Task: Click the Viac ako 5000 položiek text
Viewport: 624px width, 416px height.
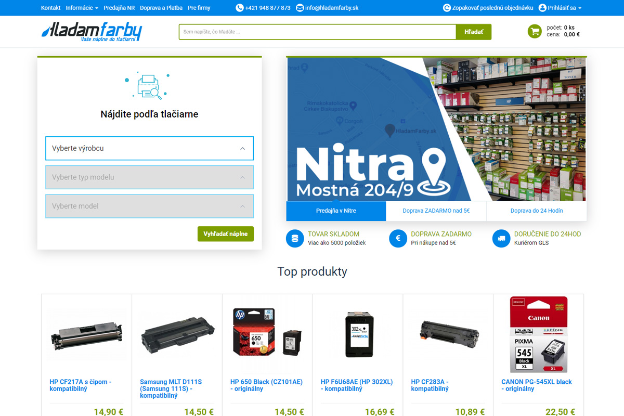Action: tap(336, 243)
